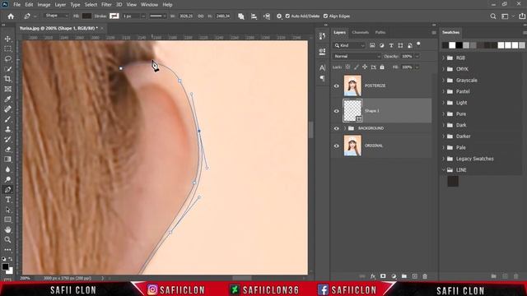Screen dimensions: 527x296
Task: Select the Rectangular Marquee tool
Action: [7, 49]
